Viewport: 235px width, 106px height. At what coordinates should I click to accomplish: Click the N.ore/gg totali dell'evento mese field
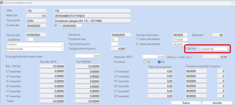[87, 56]
